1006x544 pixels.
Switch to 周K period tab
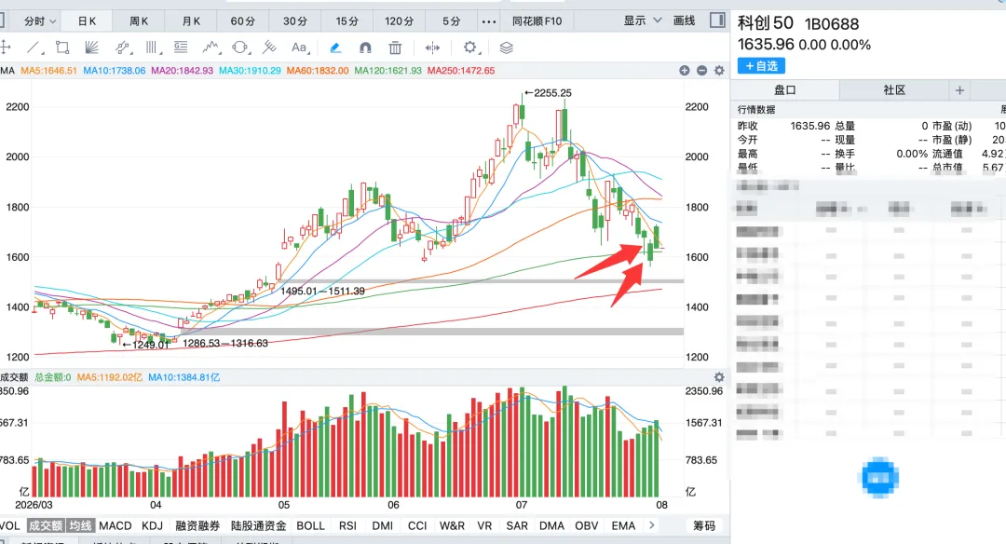[x=139, y=21]
